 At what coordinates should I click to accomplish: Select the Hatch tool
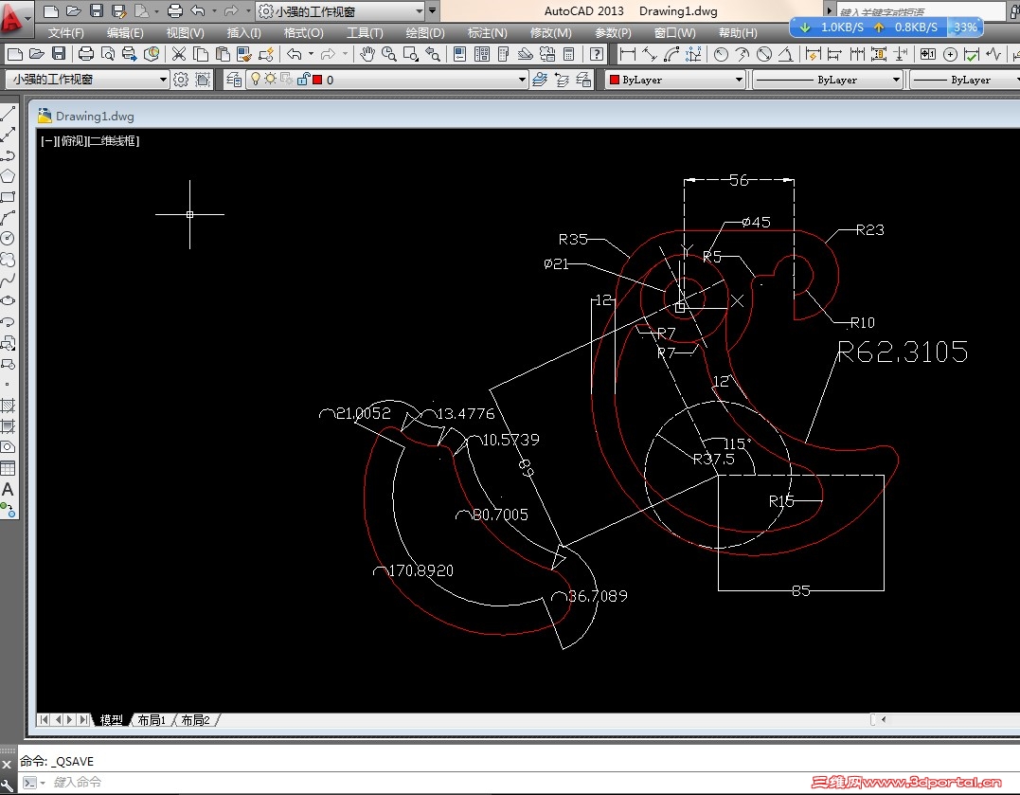click(8, 406)
